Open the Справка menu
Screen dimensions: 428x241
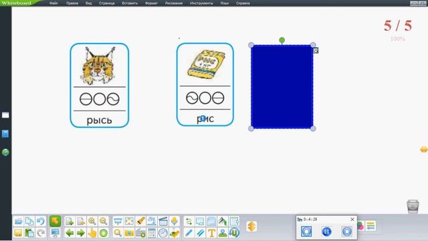pyautogui.click(x=243, y=3)
